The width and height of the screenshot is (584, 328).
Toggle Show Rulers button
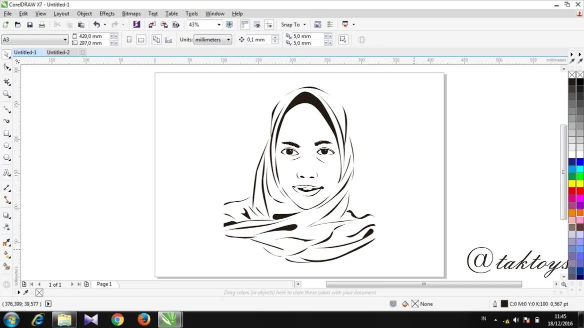(x=245, y=24)
